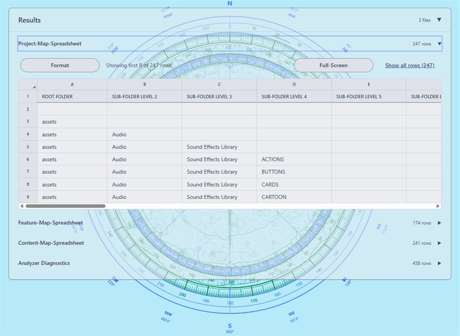Click the assets cell in row 3

(72, 121)
